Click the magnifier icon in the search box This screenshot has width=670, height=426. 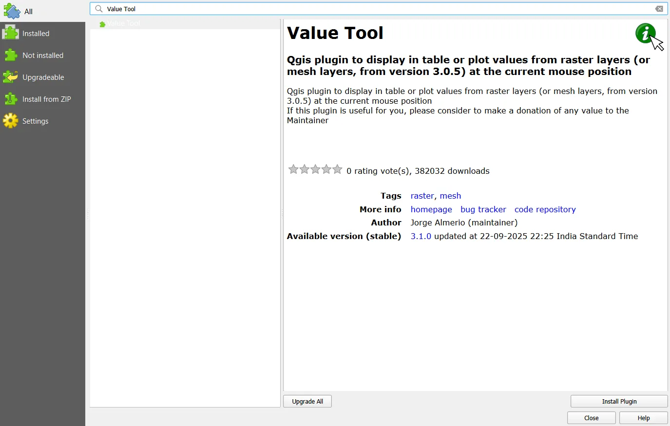(x=99, y=9)
